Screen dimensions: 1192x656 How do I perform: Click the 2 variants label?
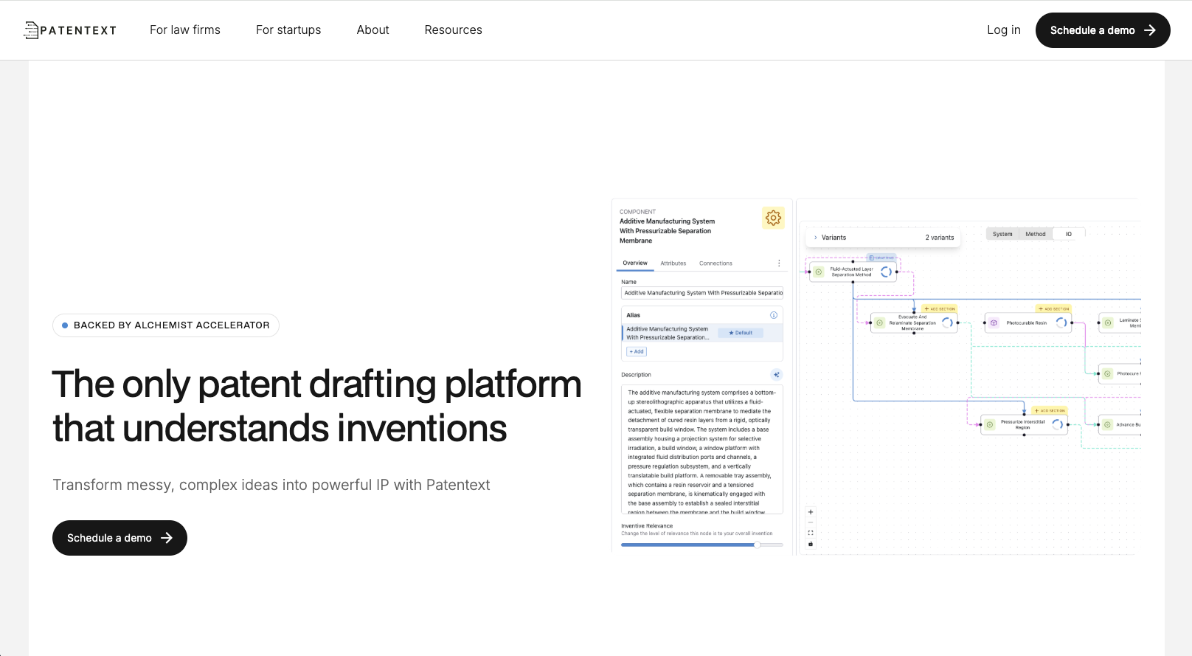[940, 238]
